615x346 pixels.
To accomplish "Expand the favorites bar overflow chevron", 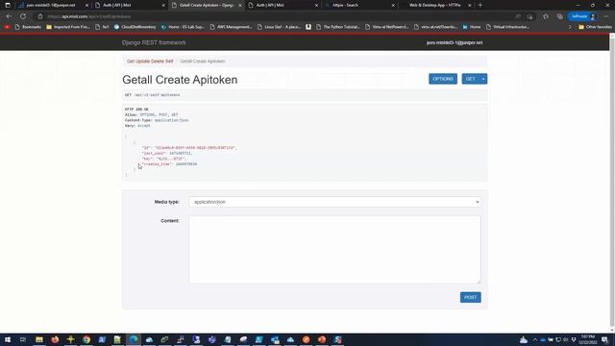I will point(570,27).
